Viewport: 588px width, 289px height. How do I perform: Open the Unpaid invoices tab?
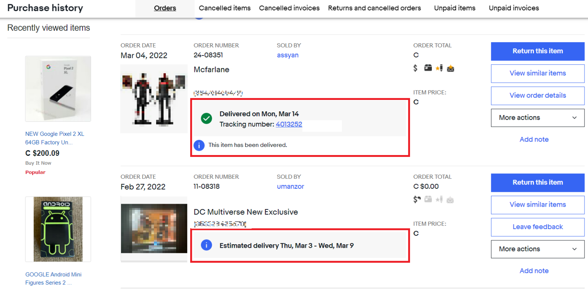[514, 8]
